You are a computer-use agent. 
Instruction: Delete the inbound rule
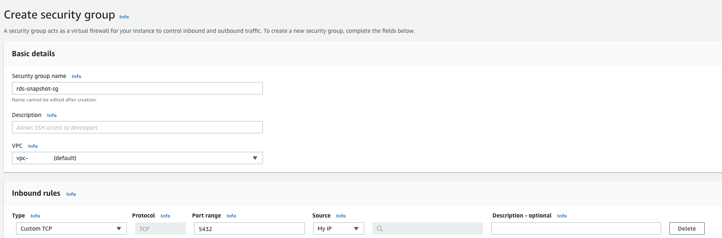tap(687, 229)
